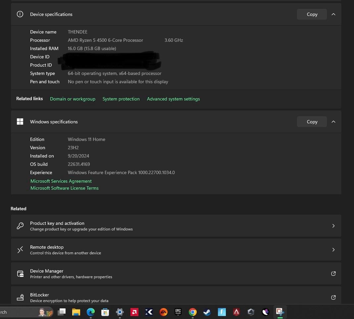The width and height of the screenshot is (354, 319).
Task: Copy the Windows specifications
Action: 312,122
